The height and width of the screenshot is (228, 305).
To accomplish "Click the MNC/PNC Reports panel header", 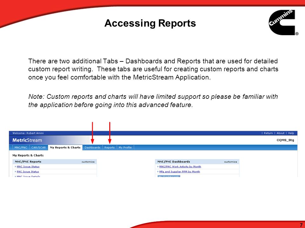I will pyautogui.click(x=55, y=162).
